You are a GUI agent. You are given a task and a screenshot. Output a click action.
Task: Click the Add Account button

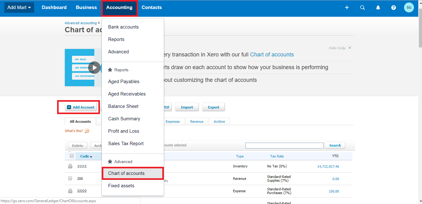81,107
